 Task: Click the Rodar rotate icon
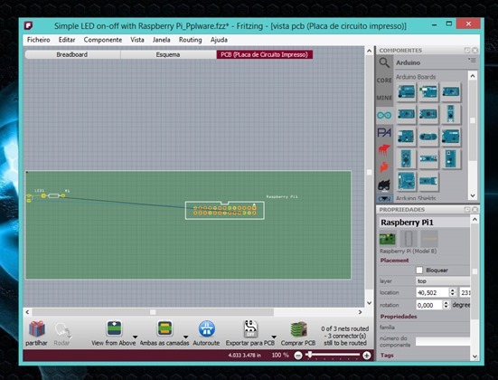tap(61, 330)
